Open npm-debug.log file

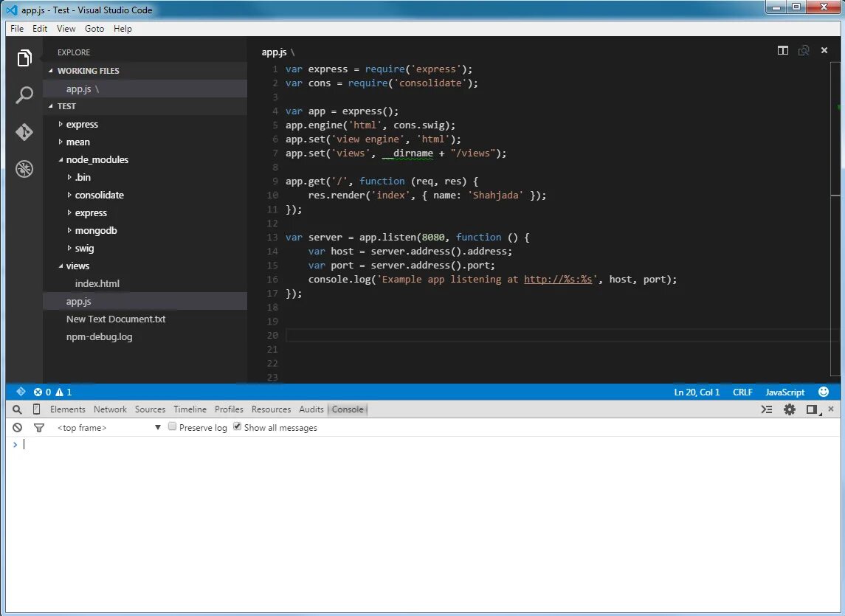[99, 337]
